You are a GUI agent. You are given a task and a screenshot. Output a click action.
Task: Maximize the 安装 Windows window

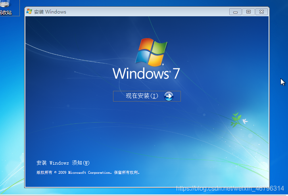pos(248,12)
